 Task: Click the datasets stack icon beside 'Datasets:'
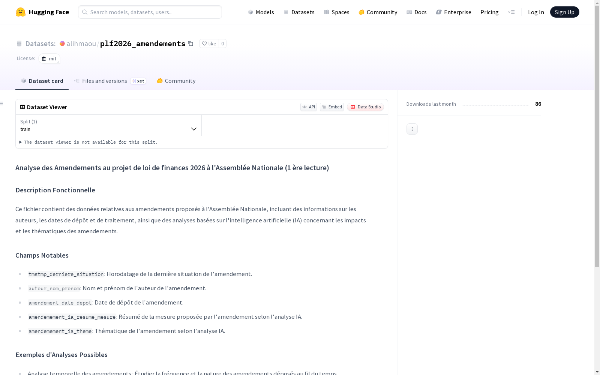[x=19, y=43]
